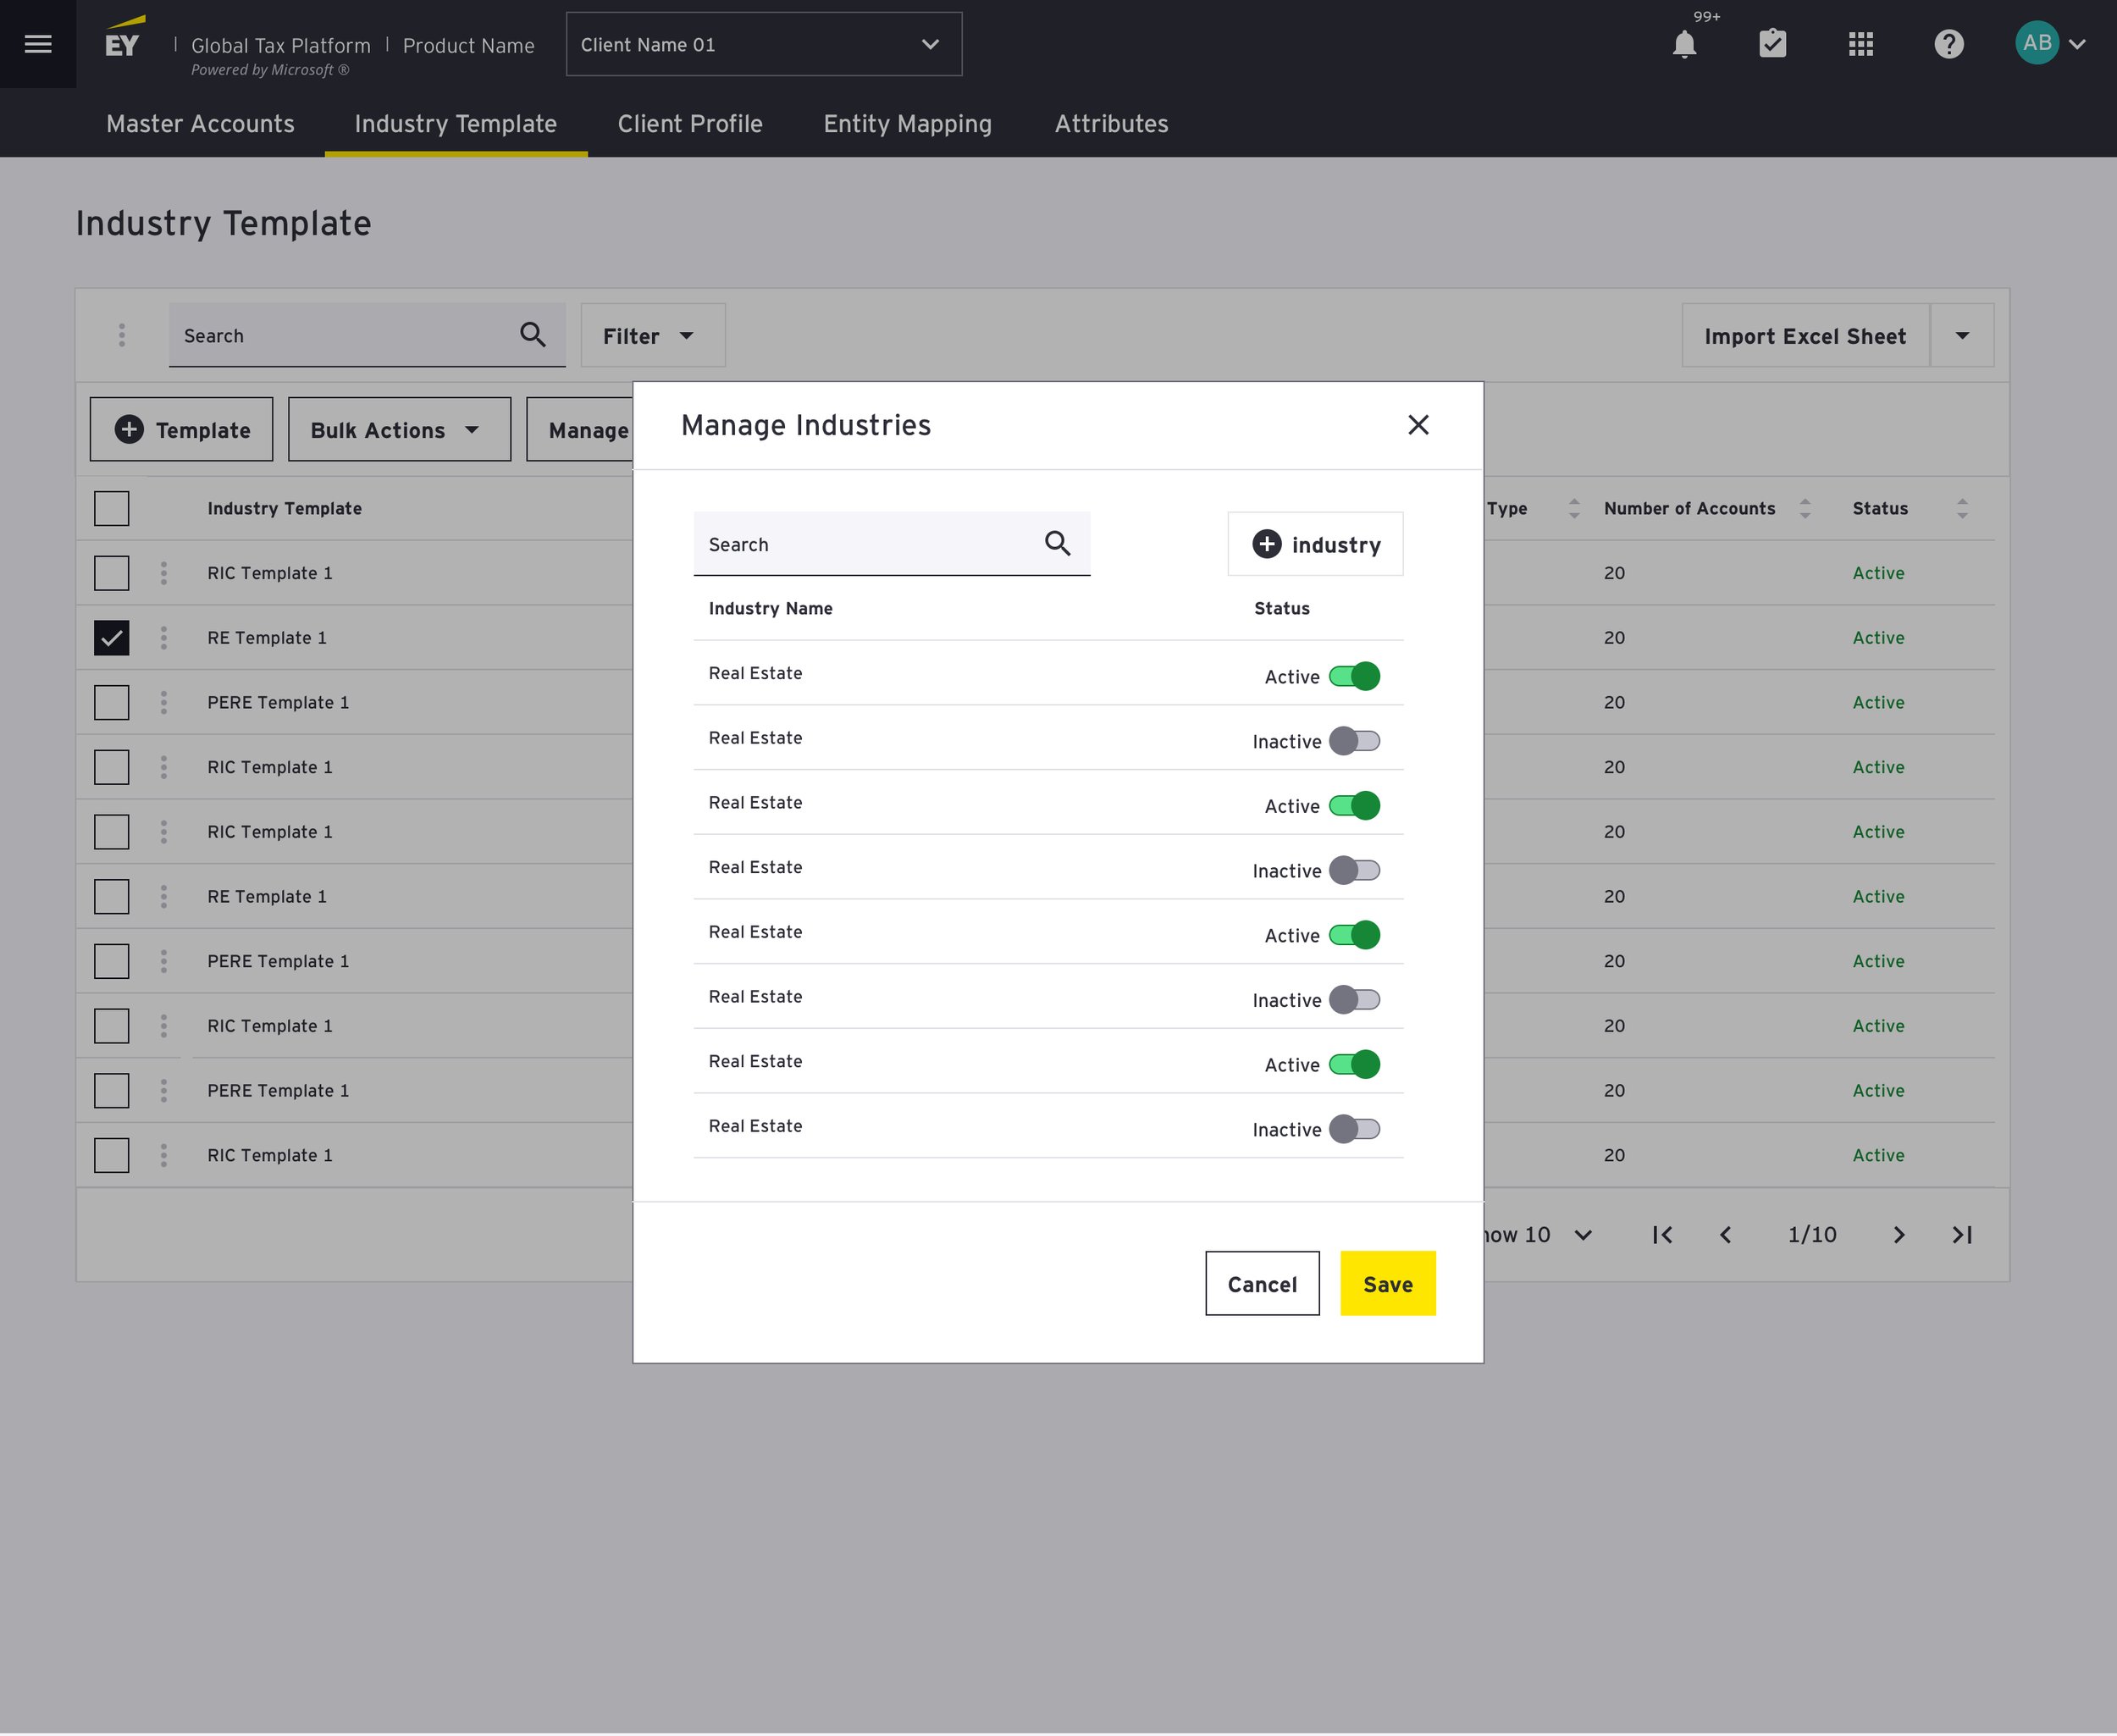Open notifications bell
This screenshot has width=2117, height=1736.
pyautogui.click(x=1684, y=44)
